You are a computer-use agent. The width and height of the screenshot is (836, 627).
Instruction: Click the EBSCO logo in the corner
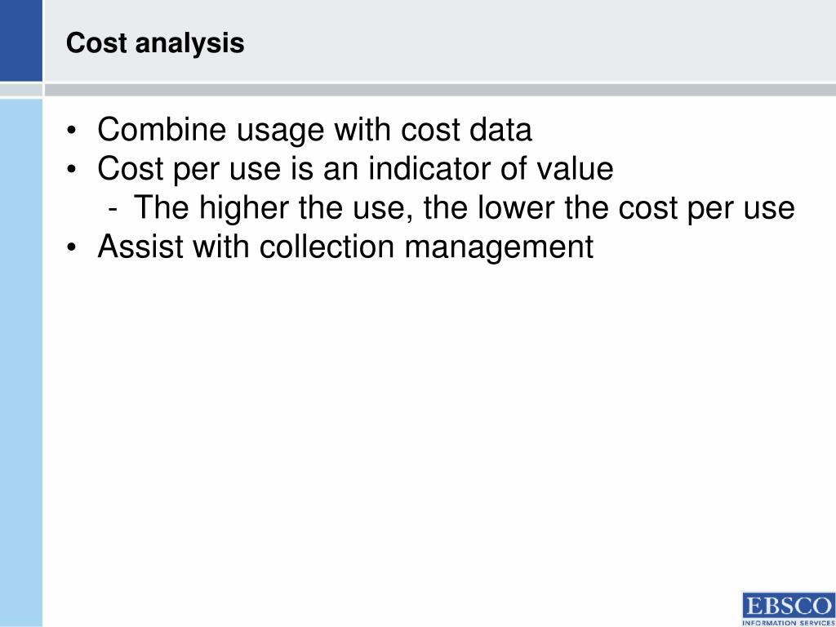pyautogui.click(x=789, y=608)
